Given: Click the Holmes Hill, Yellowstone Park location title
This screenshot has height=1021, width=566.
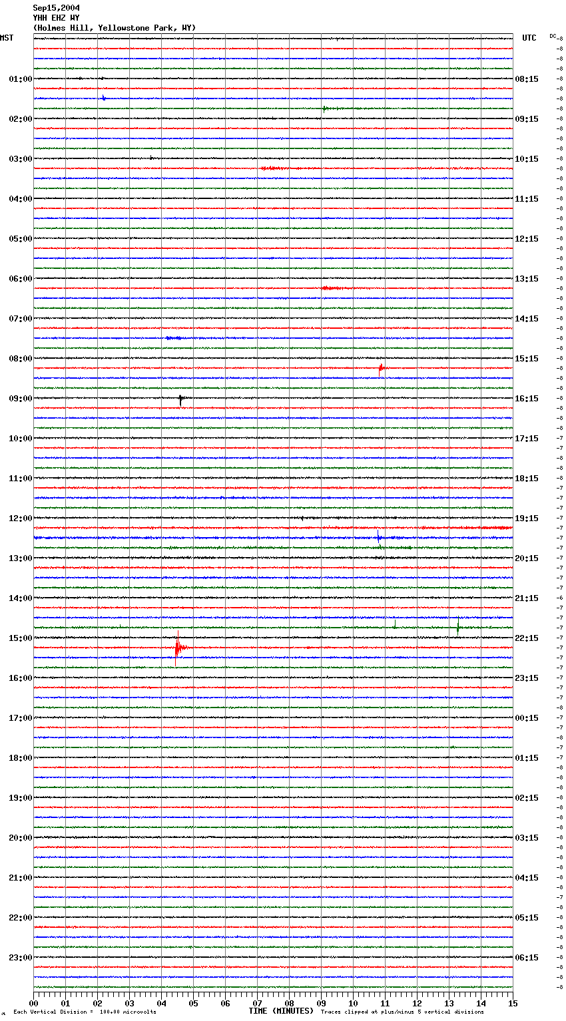Looking at the screenshot, I should (115, 28).
